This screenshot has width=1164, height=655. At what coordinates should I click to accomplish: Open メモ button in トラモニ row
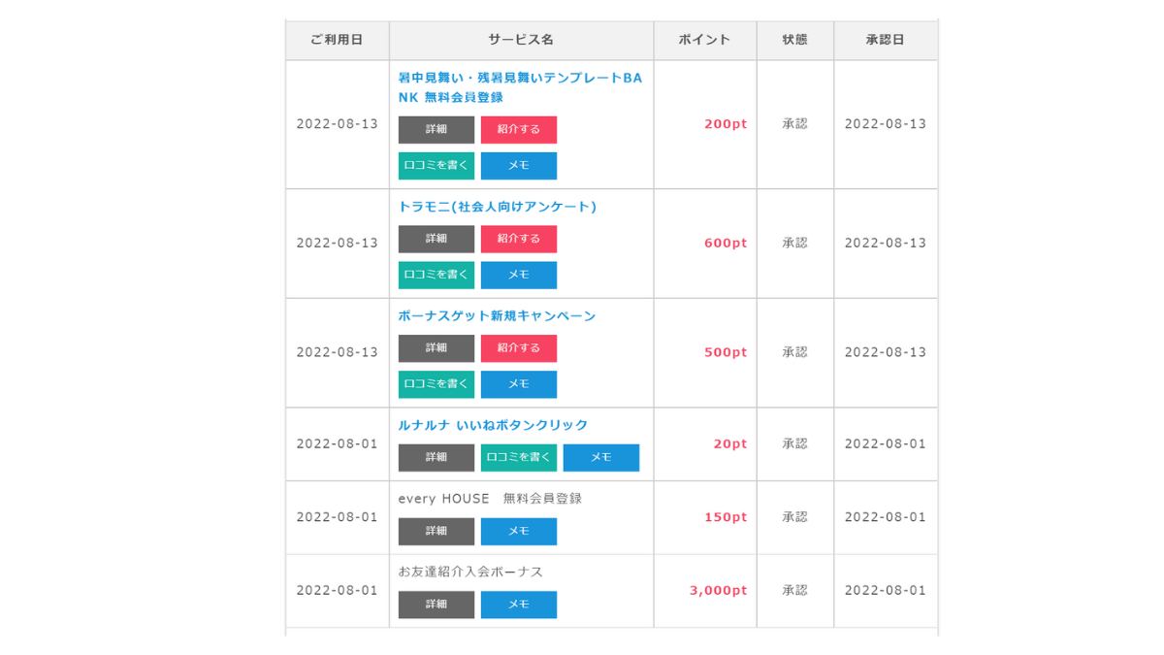point(519,275)
